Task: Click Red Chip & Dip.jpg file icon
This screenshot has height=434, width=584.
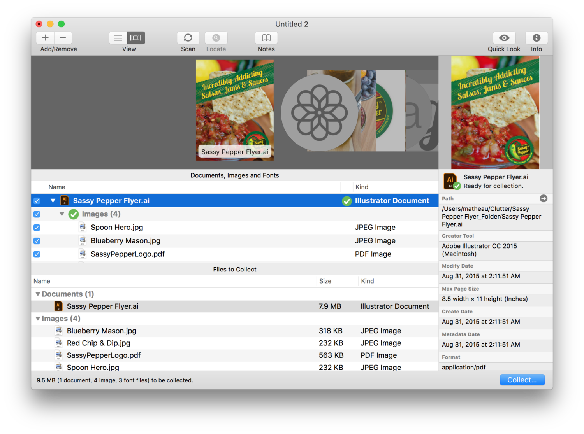Action: (x=58, y=343)
